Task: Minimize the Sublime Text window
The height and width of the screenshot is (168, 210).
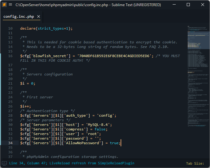Action: [x=174, y=5]
